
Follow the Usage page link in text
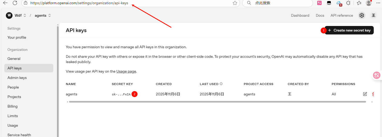[x=126, y=71]
